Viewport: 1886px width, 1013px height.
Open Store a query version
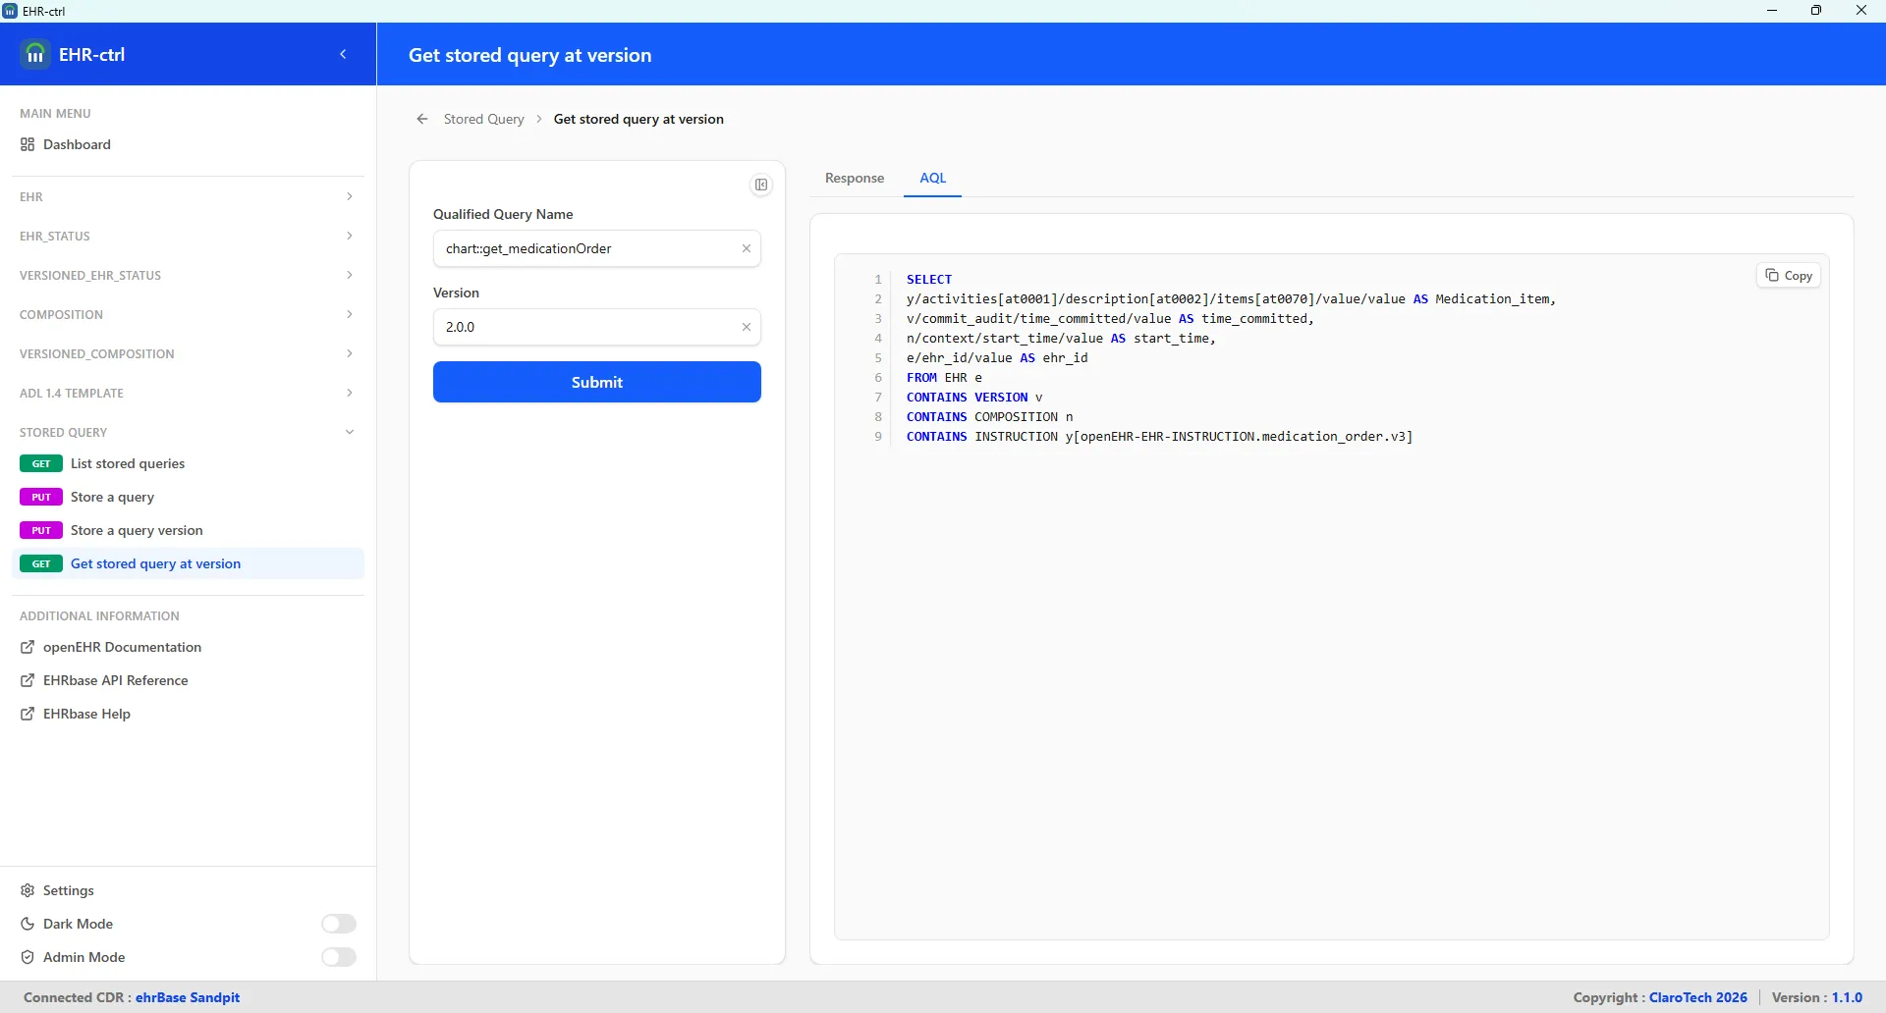pyautogui.click(x=188, y=530)
